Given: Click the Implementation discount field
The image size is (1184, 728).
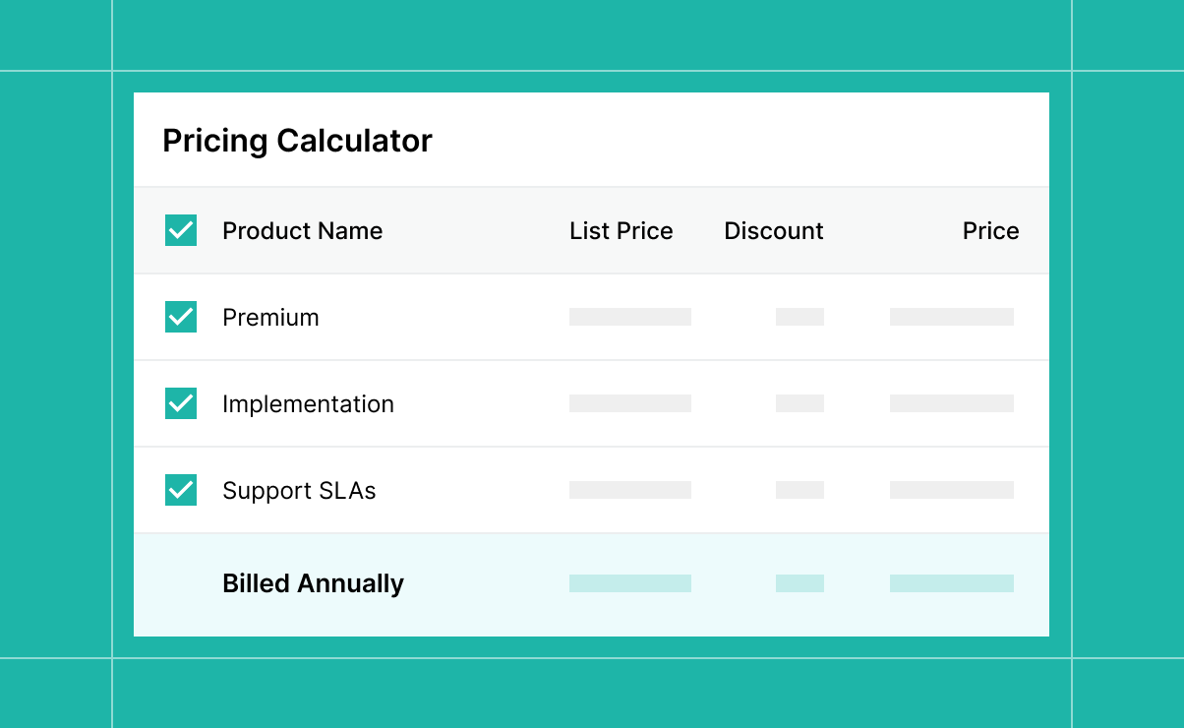Looking at the screenshot, I should [x=799, y=403].
